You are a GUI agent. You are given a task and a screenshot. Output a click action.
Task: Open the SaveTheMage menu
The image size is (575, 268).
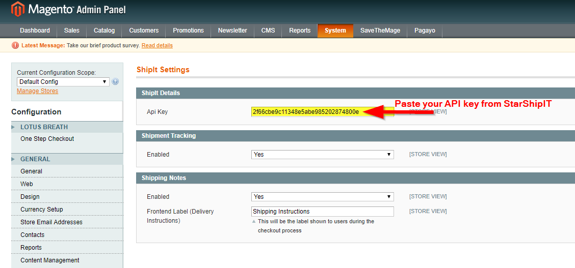(x=380, y=31)
